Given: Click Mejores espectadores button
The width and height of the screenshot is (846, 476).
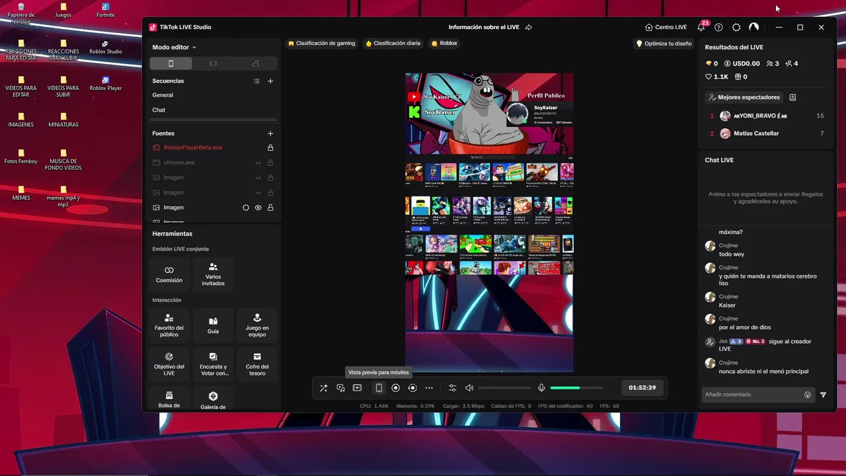Looking at the screenshot, I should coord(744,97).
